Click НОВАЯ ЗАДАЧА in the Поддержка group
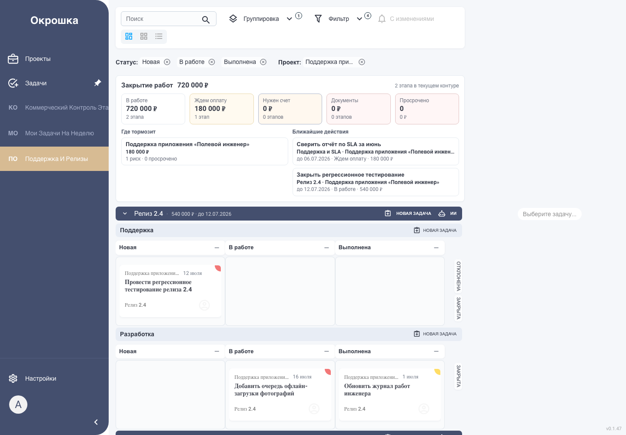Viewport: 626px width, 435px height. [x=435, y=230]
